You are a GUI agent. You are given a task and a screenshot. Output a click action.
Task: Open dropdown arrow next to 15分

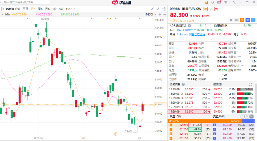(74, 9)
